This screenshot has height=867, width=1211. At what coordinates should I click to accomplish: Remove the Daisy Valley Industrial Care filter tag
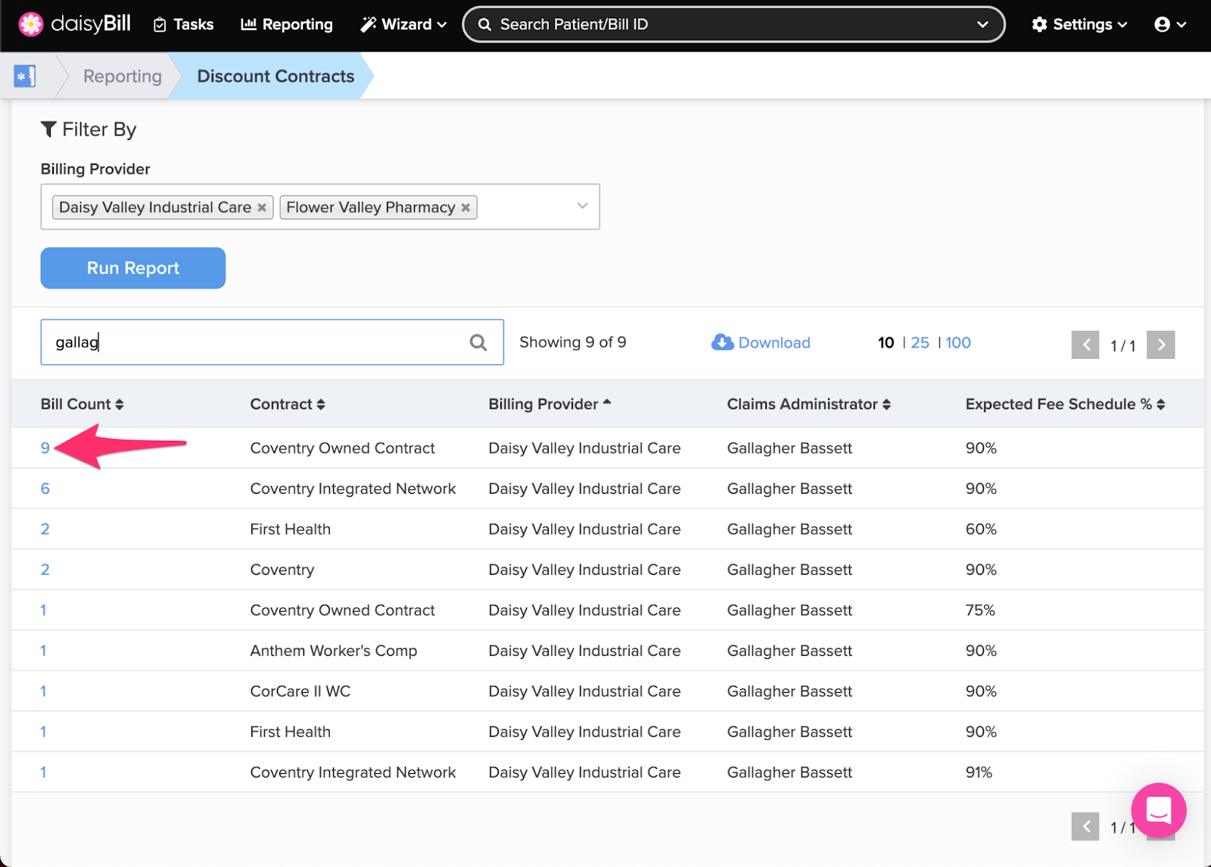click(x=262, y=207)
